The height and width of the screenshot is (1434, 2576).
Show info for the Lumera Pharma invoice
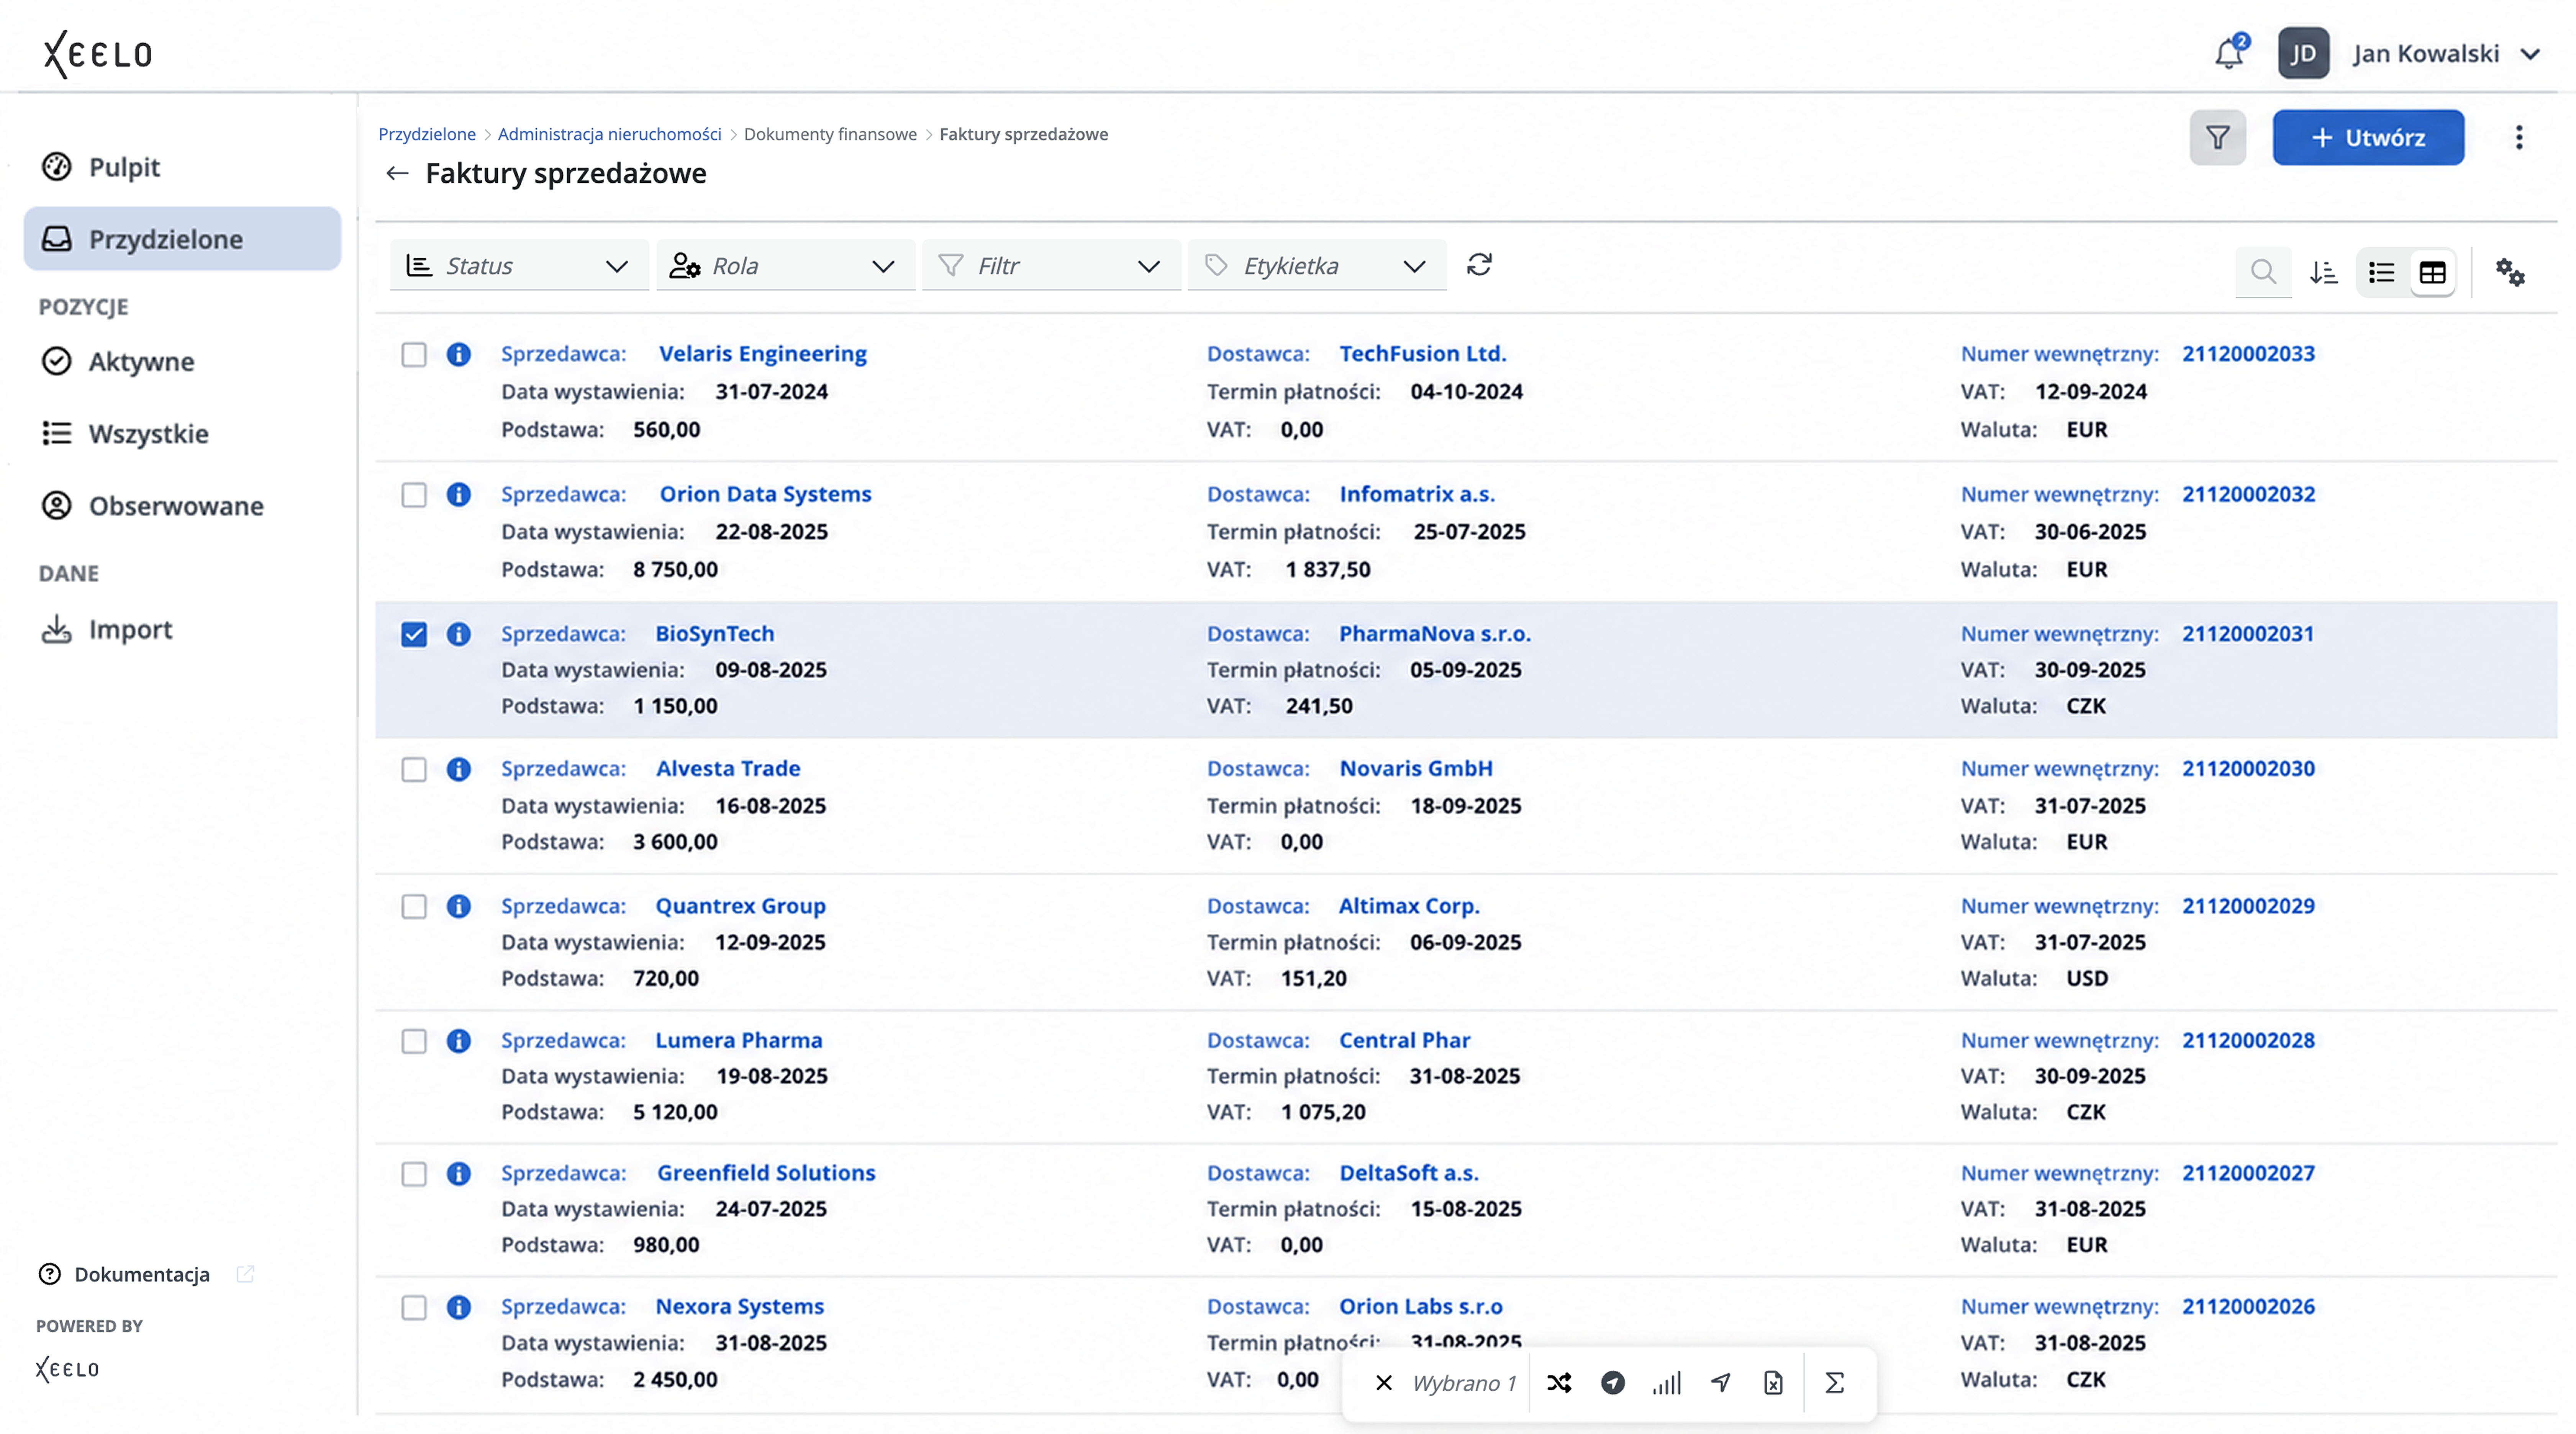point(458,1041)
